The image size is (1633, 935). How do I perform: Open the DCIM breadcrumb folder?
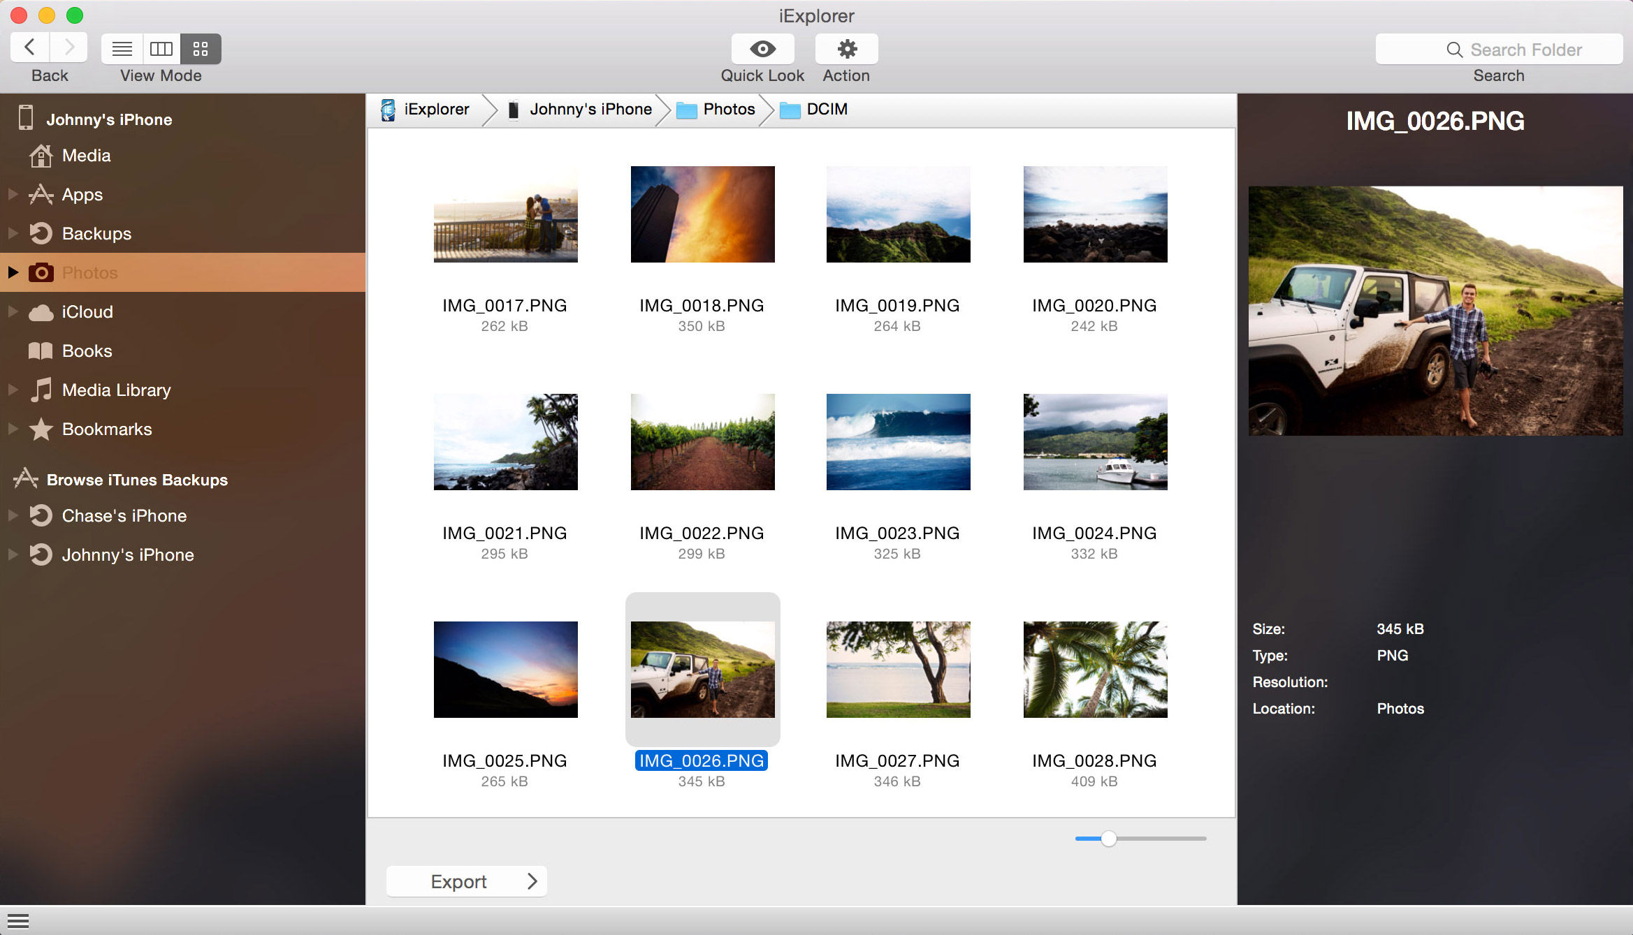click(x=827, y=109)
